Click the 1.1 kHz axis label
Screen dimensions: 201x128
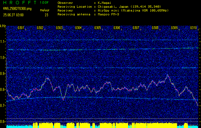coord(3,42)
